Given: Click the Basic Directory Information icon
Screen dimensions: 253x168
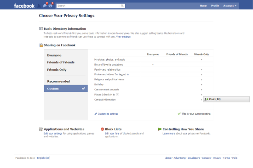Looking at the screenshot, I should point(41,28).
